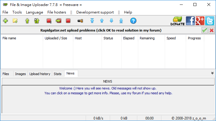Click the Progress column header
Viewport: 216px width, 121px height.
pos(195,38)
